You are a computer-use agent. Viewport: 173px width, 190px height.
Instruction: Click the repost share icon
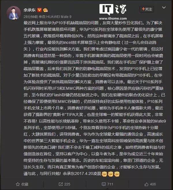point(61,184)
